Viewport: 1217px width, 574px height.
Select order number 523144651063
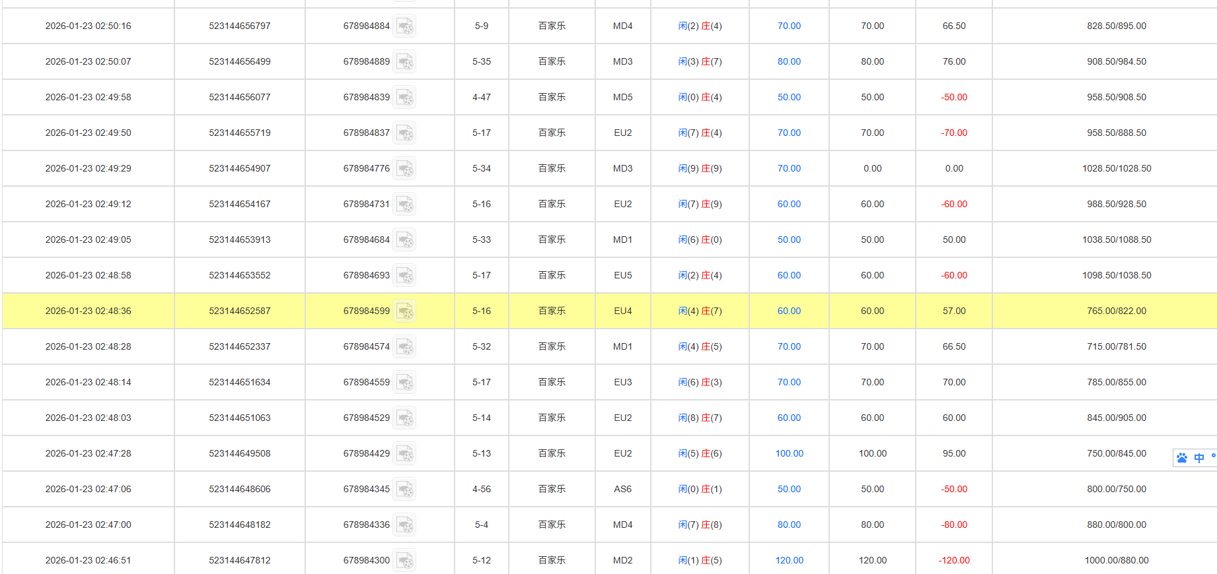pos(240,418)
